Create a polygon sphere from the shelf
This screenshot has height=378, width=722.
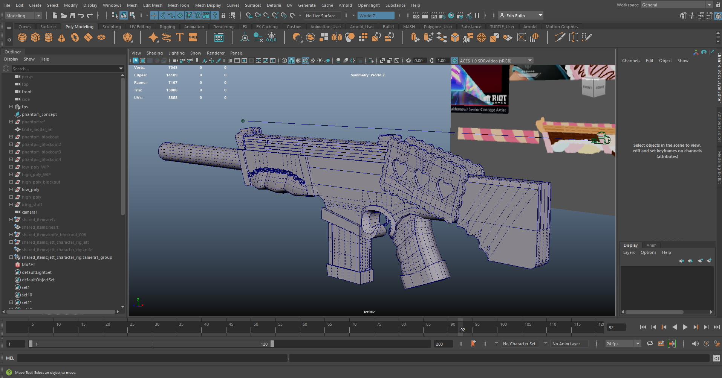tap(22, 38)
